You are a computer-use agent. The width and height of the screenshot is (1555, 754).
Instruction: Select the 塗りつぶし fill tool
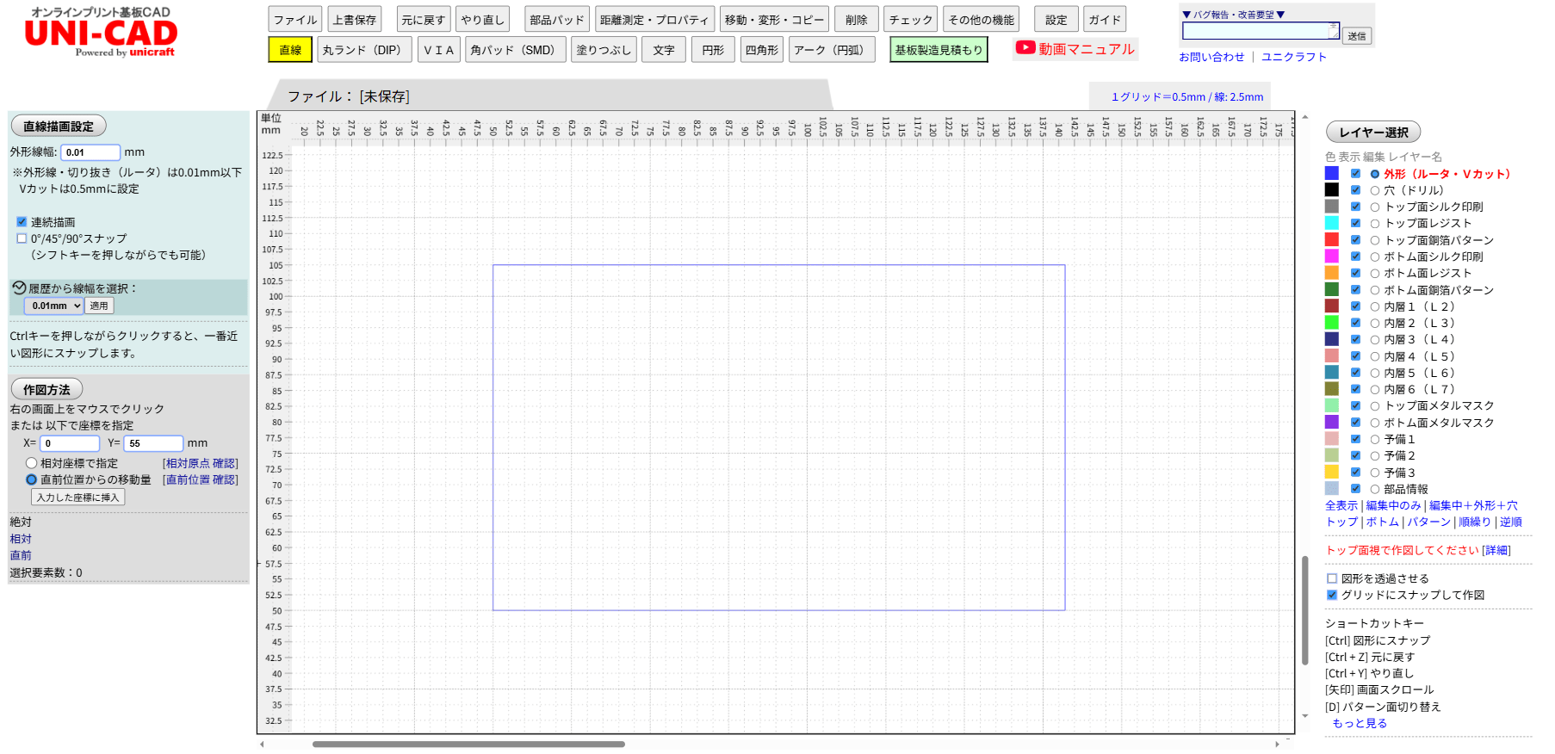click(x=603, y=50)
